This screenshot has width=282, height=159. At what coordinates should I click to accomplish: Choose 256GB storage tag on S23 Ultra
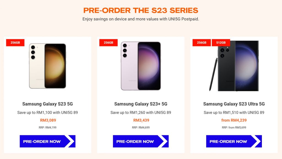point(202,43)
